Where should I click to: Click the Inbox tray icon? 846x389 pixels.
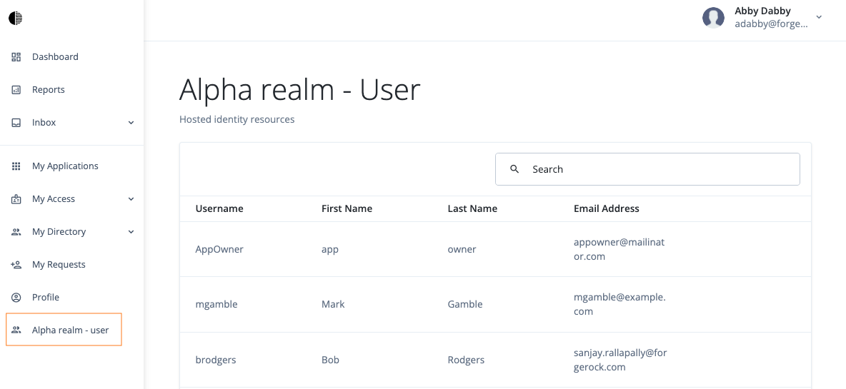pos(16,122)
